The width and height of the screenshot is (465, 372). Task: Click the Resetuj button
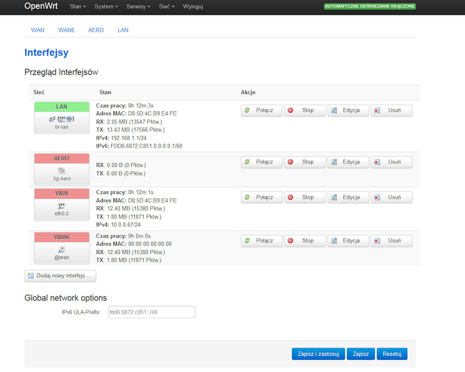(392, 354)
